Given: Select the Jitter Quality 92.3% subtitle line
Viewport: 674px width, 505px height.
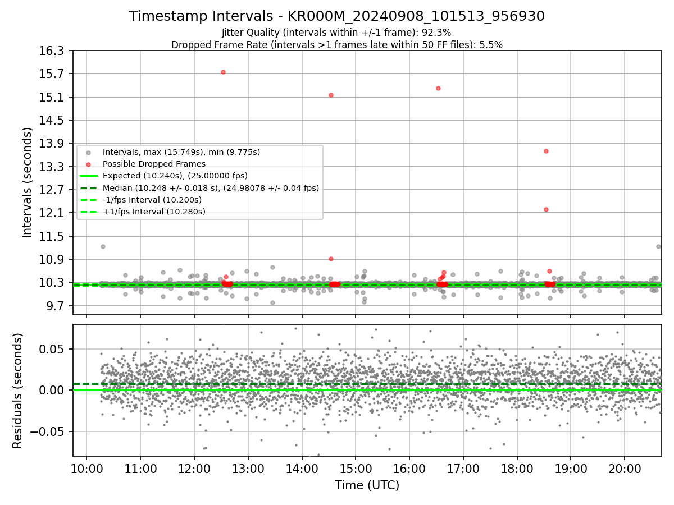Looking at the screenshot, I should click(336, 33).
